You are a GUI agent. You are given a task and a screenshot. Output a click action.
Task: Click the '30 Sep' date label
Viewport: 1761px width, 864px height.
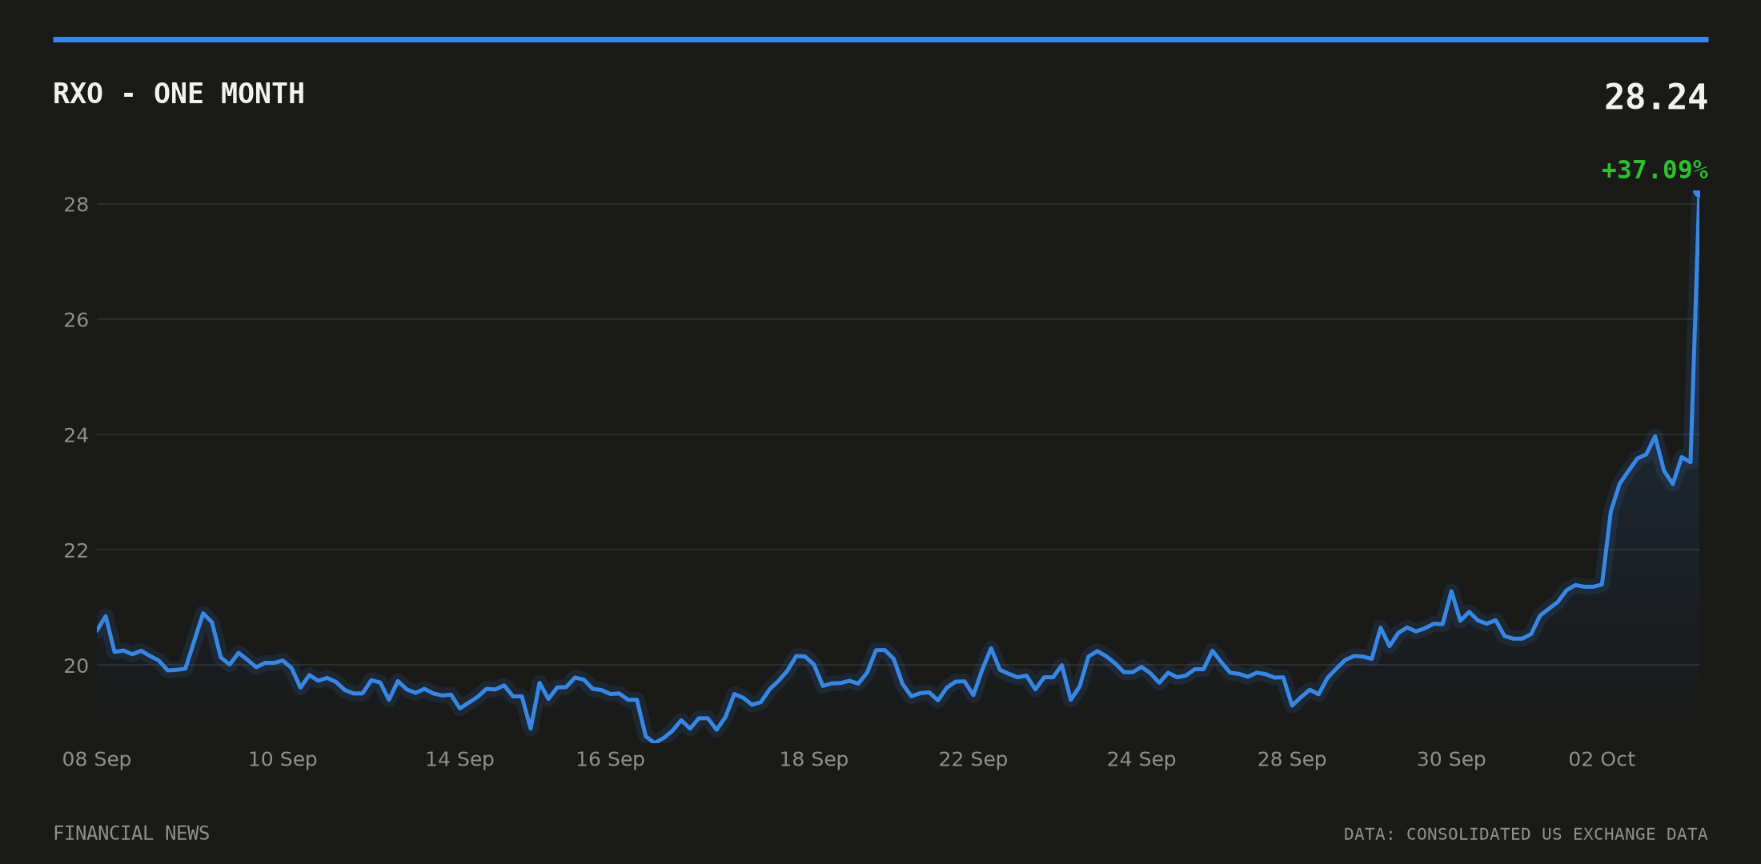1451,759
